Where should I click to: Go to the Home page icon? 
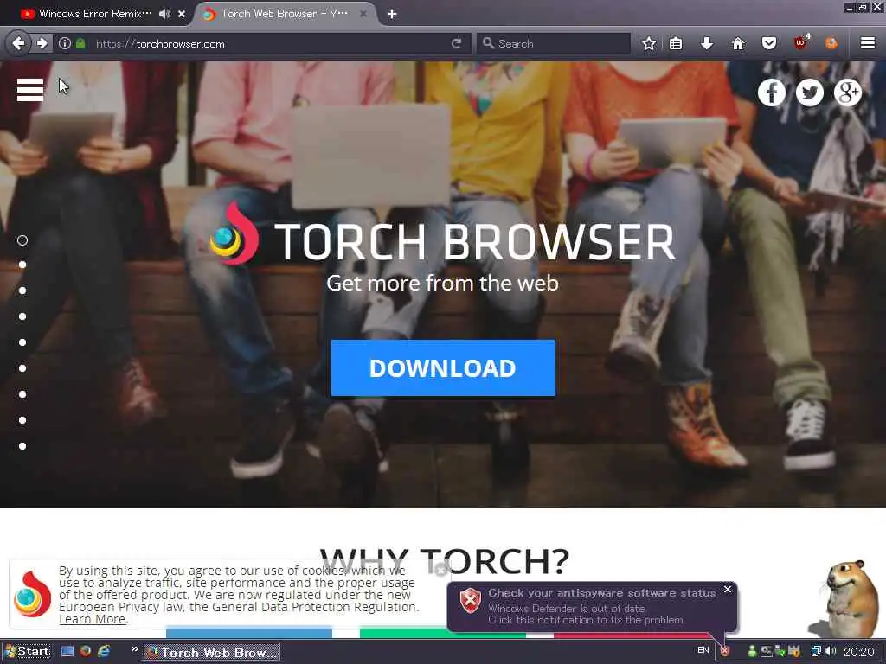(738, 43)
